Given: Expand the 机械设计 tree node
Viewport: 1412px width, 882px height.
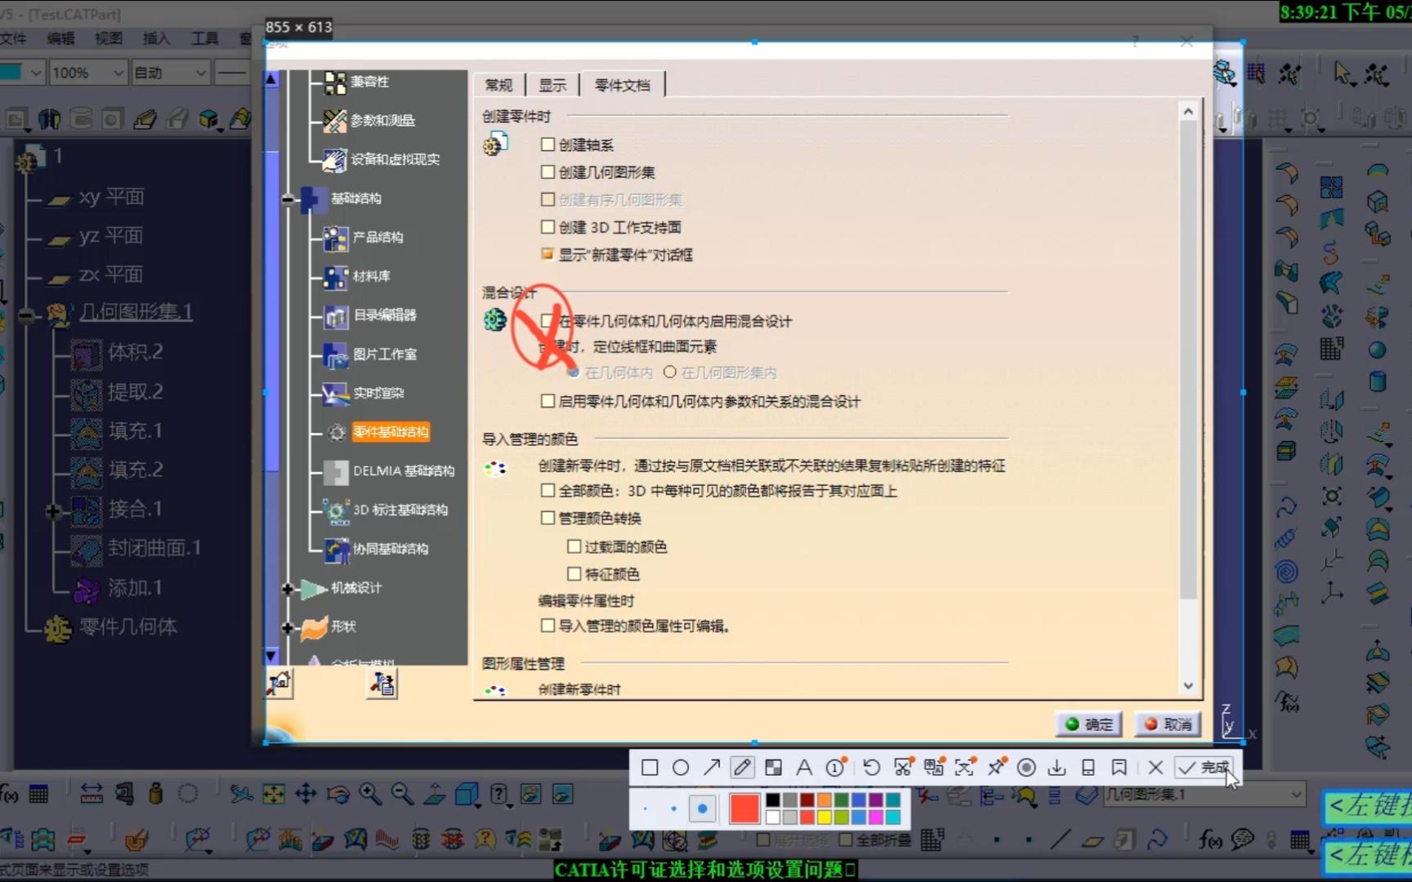Looking at the screenshot, I should pyautogui.click(x=288, y=589).
